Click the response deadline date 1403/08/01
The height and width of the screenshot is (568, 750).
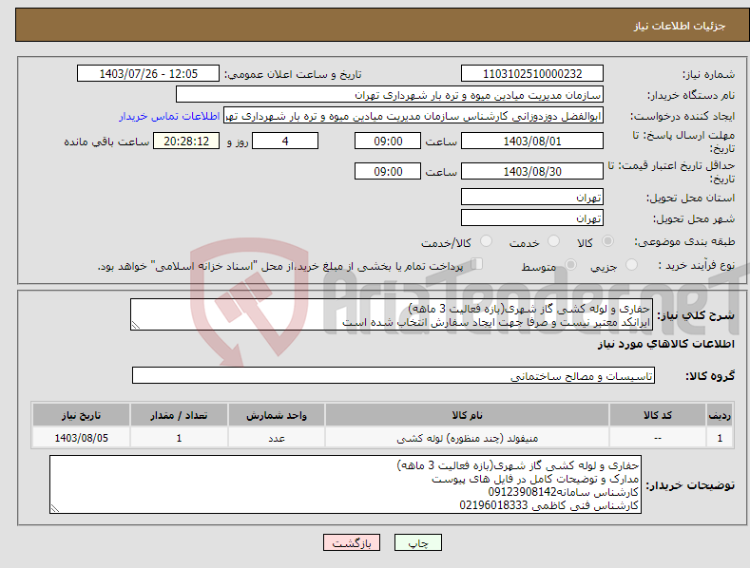(x=532, y=141)
